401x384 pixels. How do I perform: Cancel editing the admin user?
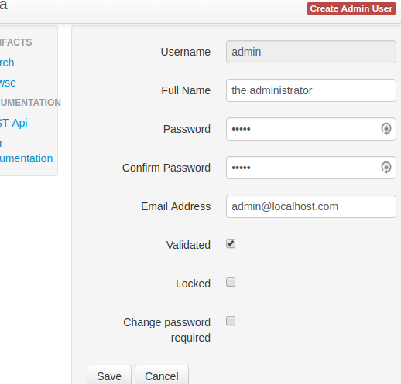pyautogui.click(x=162, y=376)
